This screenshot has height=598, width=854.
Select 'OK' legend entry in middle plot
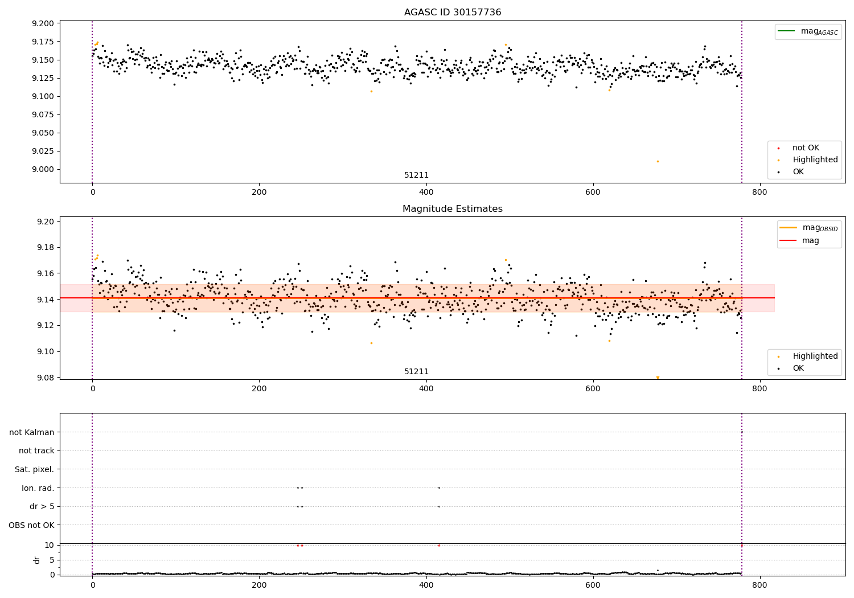click(x=798, y=368)
